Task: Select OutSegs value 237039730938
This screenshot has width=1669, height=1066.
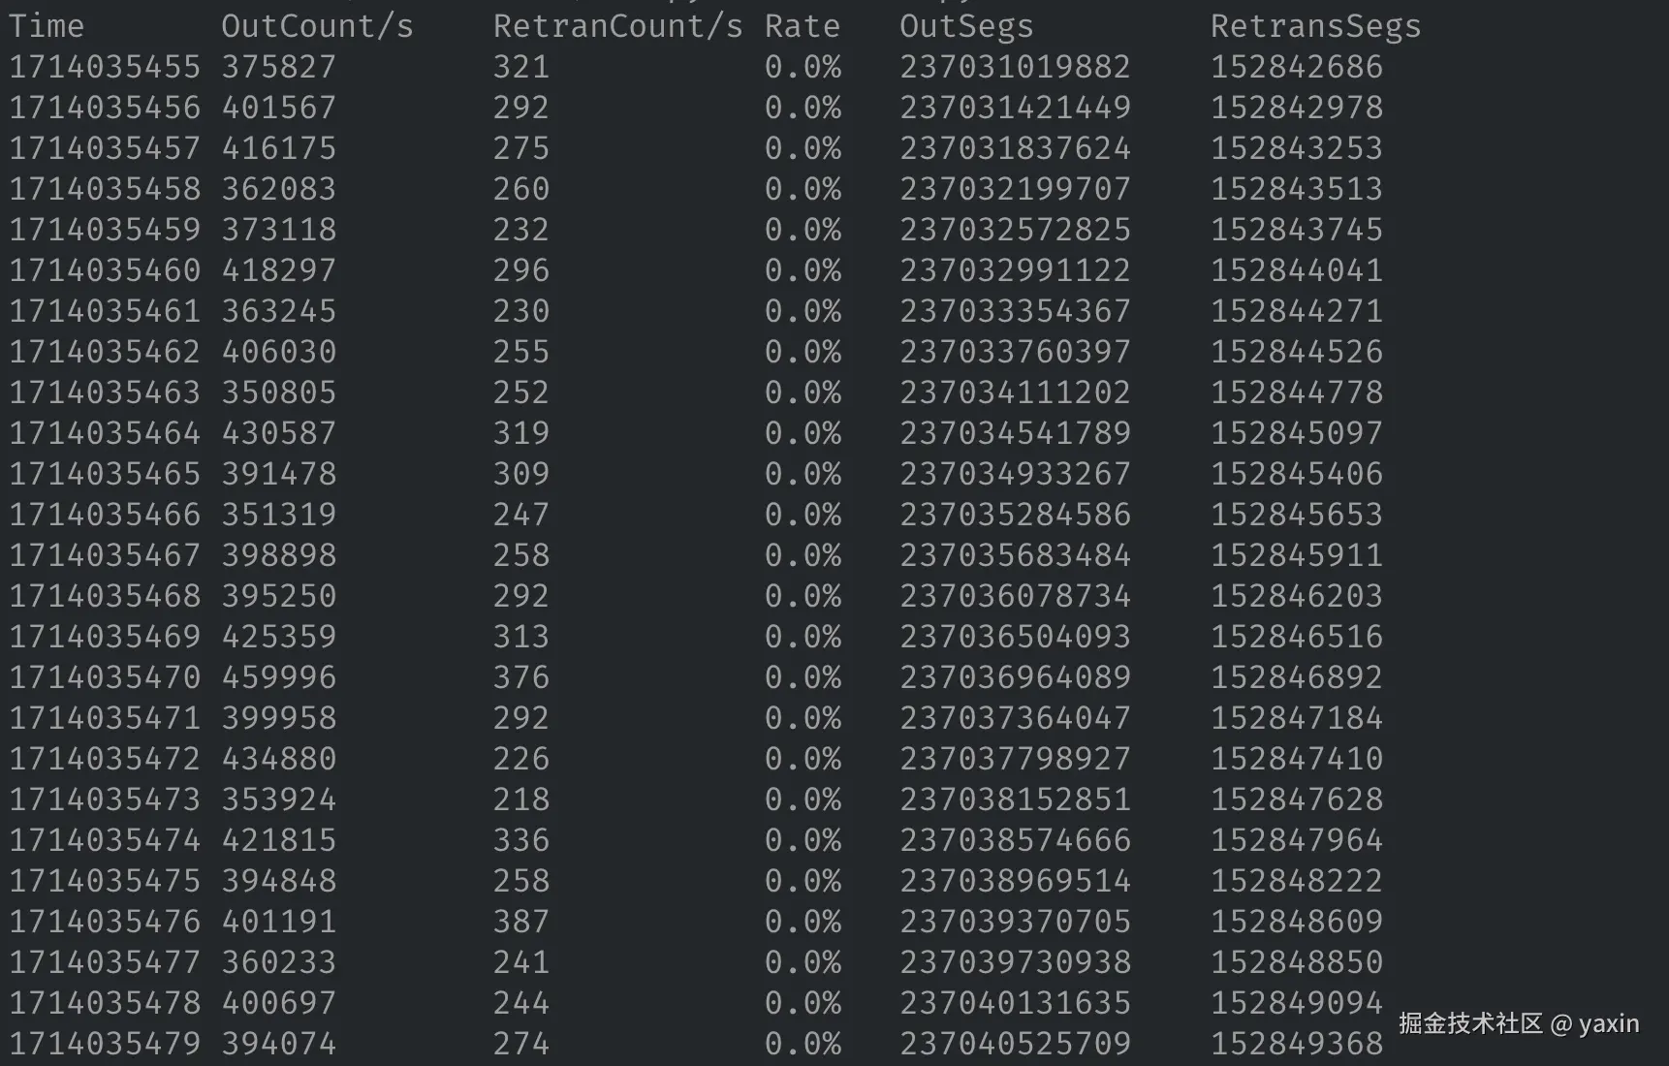Action: (x=1016, y=962)
